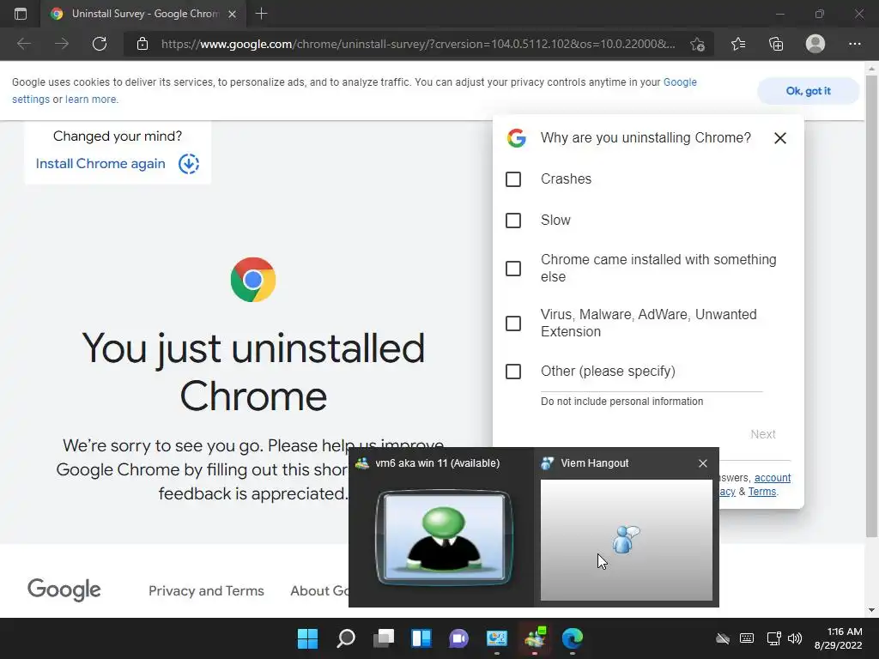Check Virus, Malware, AdWare, Unwanted Extension
879x659 pixels.
pyautogui.click(x=513, y=323)
